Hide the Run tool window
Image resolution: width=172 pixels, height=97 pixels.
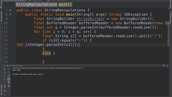point(167,66)
